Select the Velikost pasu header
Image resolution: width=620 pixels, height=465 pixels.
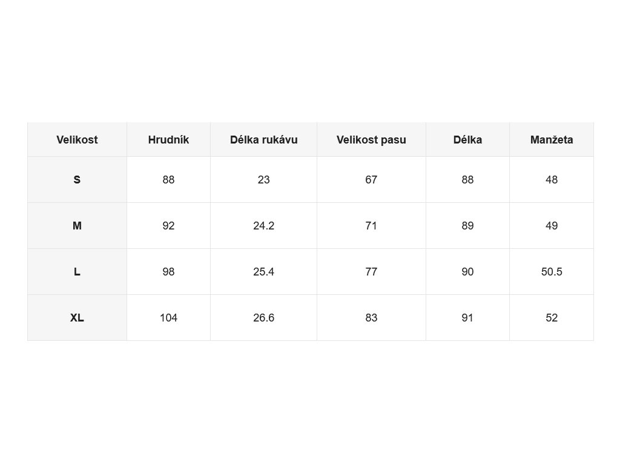(371, 140)
